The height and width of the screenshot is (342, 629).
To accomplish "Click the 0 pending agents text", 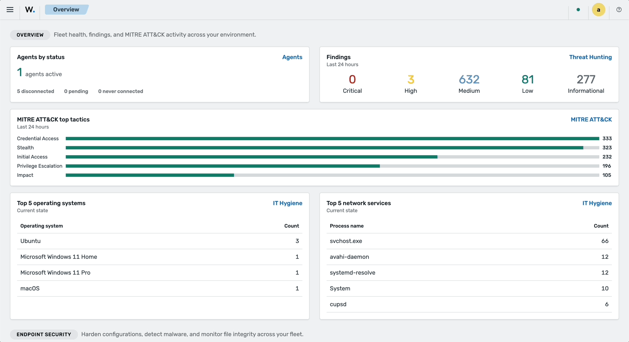I will coord(76,91).
